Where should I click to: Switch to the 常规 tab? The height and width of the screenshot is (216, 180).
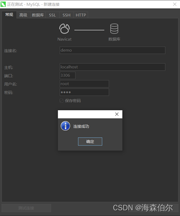coord(9,15)
